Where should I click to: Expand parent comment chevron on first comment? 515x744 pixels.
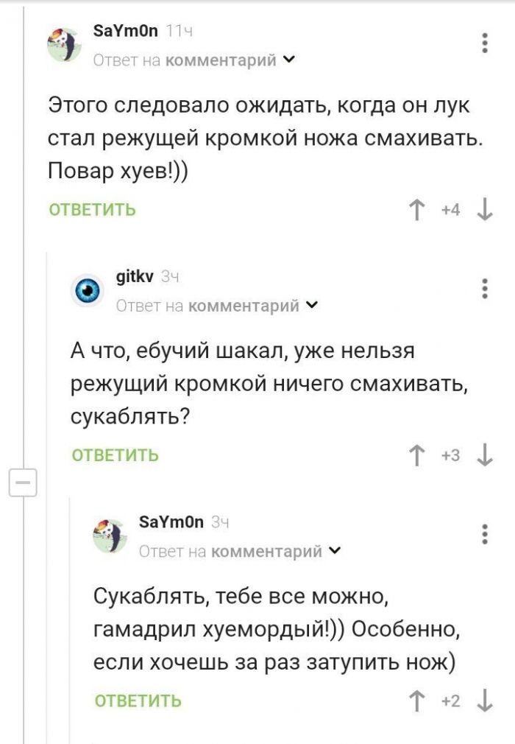288,60
